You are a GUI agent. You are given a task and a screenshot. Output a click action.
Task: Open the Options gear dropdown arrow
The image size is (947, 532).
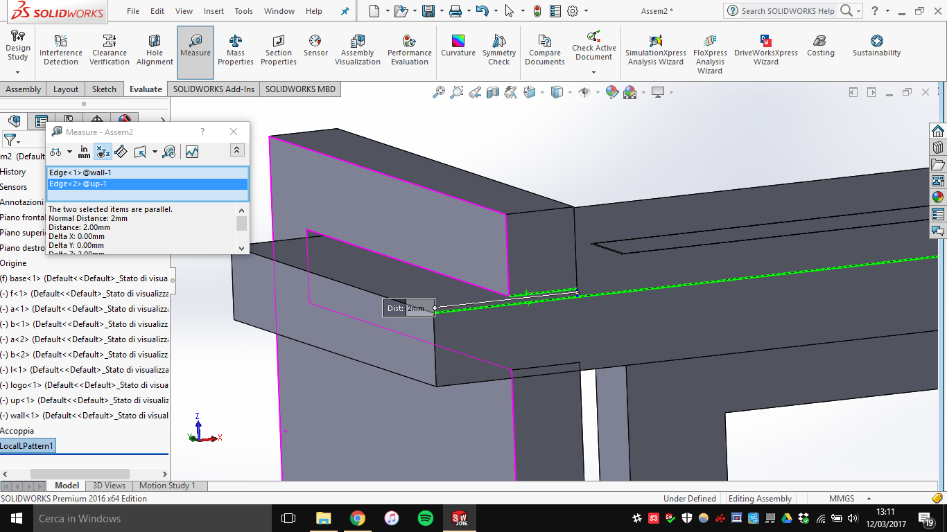click(x=586, y=11)
